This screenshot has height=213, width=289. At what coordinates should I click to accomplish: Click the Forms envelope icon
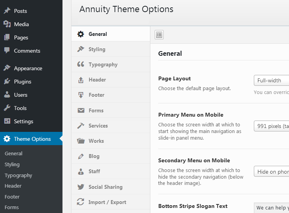tap(81, 110)
